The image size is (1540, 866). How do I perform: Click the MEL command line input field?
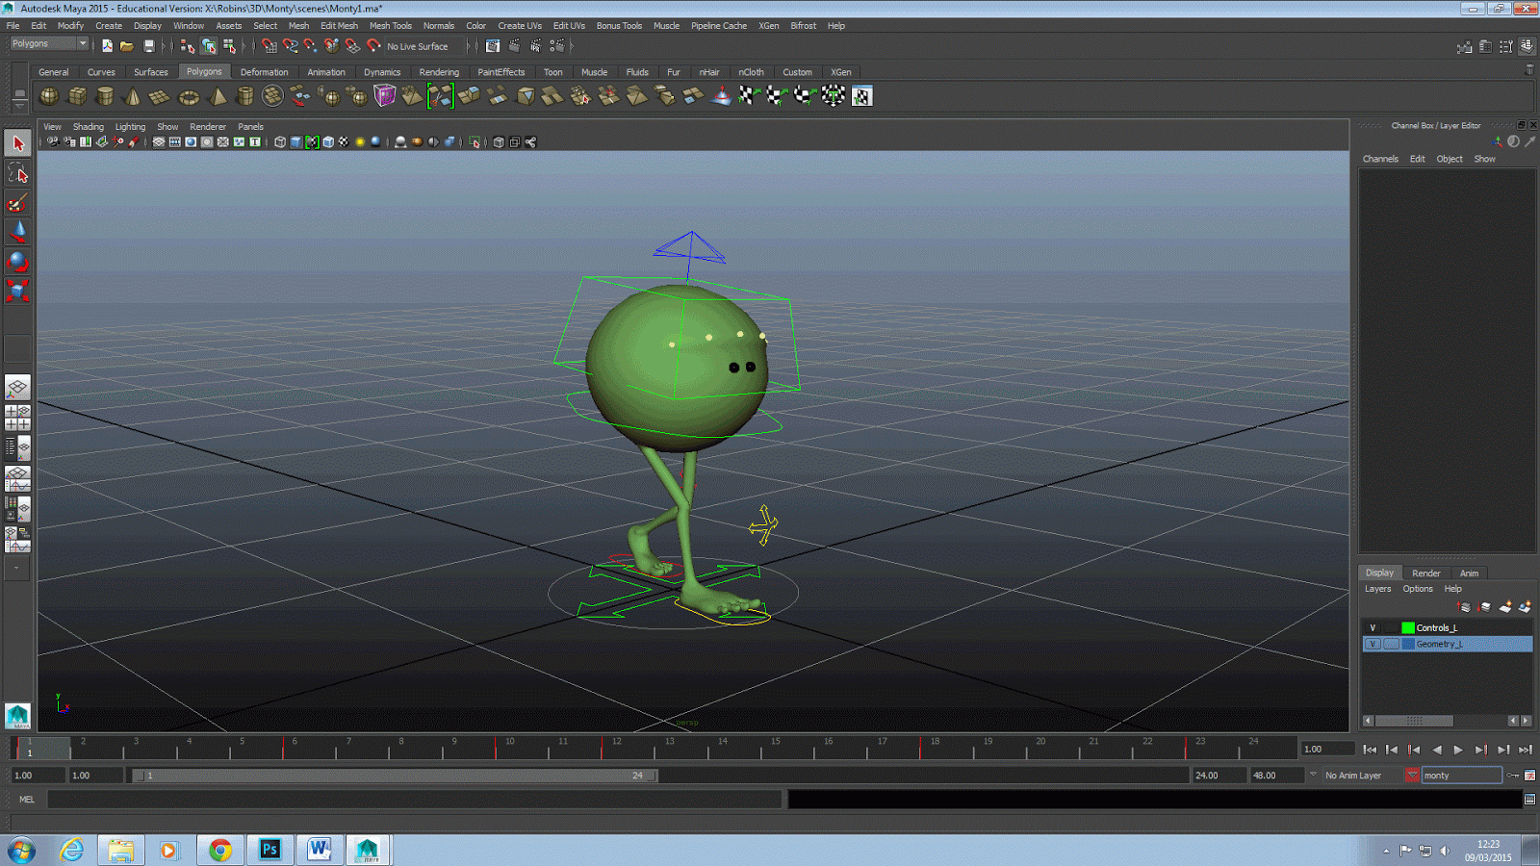[x=414, y=800]
